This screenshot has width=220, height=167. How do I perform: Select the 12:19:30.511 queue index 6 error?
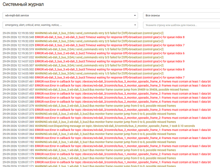(93, 53)
